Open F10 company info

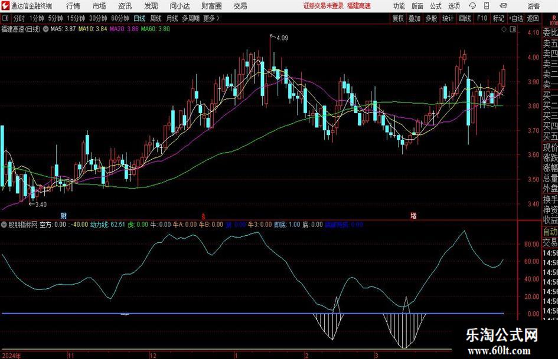pos(482,18)
